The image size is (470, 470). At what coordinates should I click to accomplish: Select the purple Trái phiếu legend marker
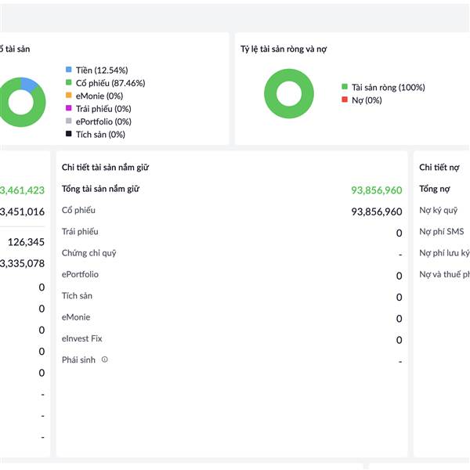click(x=69, y=109)
